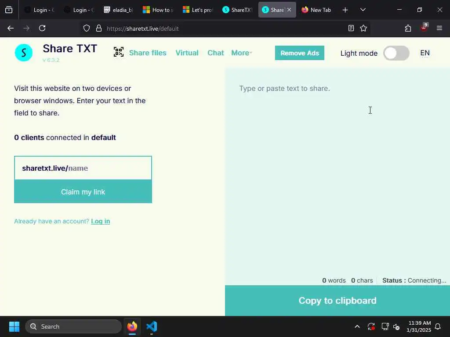Viewport: 450px width, 337px height.
Task: Open Visual Studio Code from taskbar
Action: click(152, 326)
